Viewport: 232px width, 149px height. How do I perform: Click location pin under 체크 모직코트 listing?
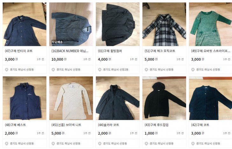[146, 70]
